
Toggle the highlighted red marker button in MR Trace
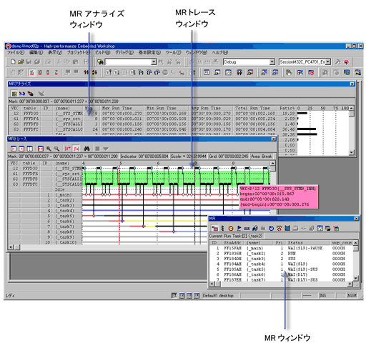(76, 149)
